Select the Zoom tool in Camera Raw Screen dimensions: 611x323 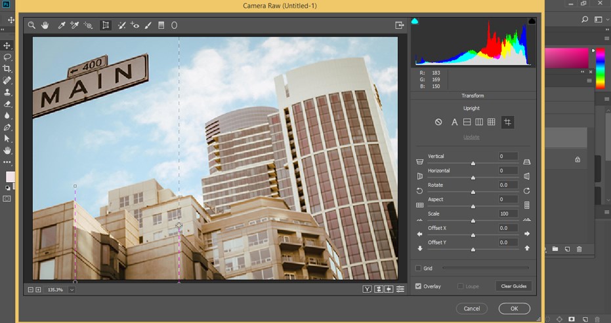point(31,26)
